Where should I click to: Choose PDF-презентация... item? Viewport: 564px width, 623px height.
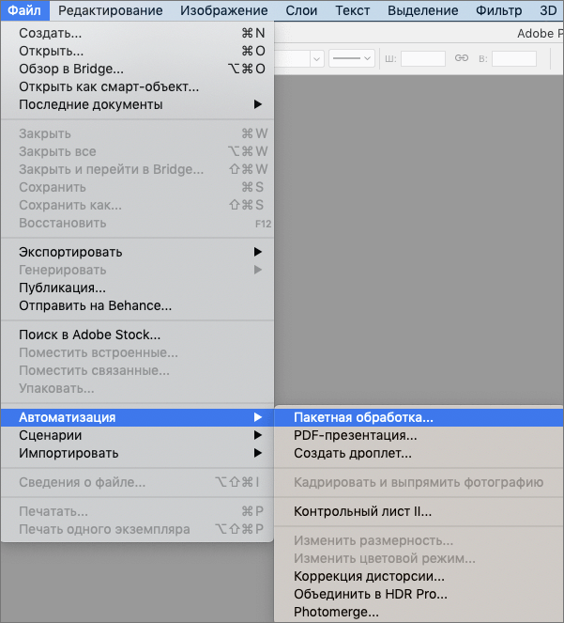pyautogui.click(x=419, y=435)
